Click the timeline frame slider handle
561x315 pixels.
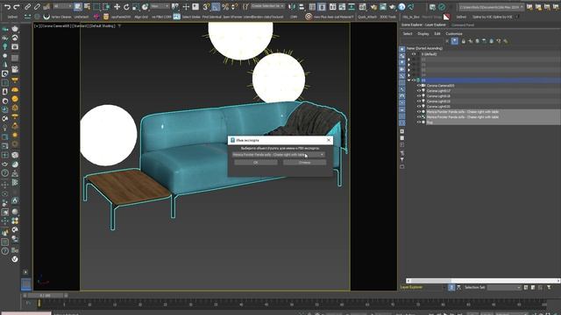click(45, 296)
